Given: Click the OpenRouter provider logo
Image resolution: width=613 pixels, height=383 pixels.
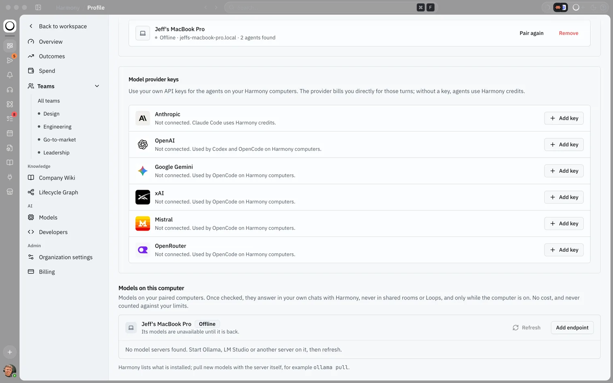Looking at the screenshot, I should [143, 250].
